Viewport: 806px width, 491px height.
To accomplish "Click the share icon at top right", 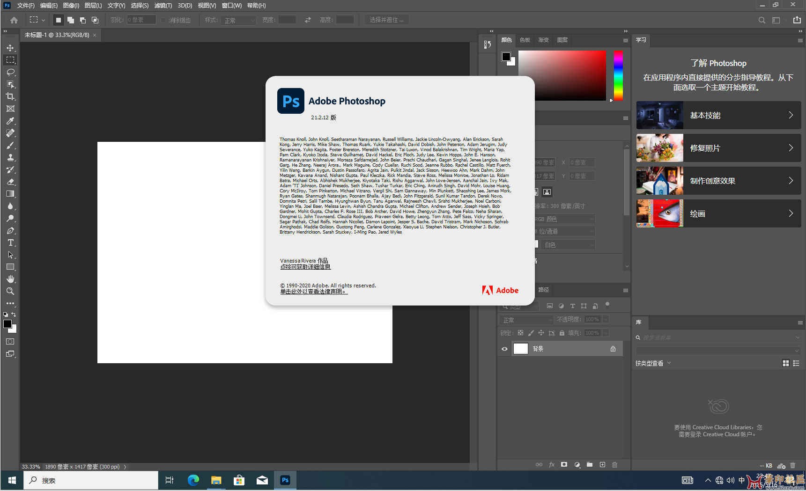I will pyautogui.click(x=797, y=20).
